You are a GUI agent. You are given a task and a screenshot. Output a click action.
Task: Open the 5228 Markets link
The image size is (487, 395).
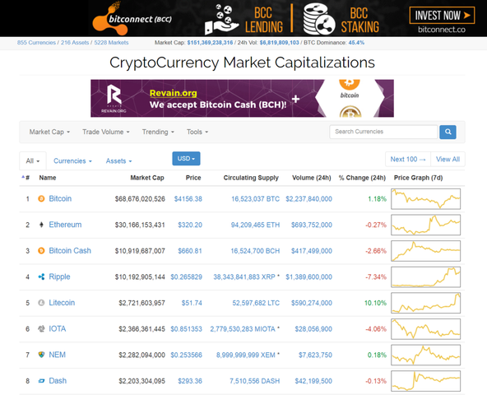pyautogui.click(x=111, y=43)
